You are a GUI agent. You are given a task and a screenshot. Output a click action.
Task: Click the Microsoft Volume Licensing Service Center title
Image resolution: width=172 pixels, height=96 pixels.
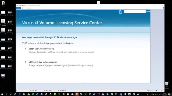(62, 23)
